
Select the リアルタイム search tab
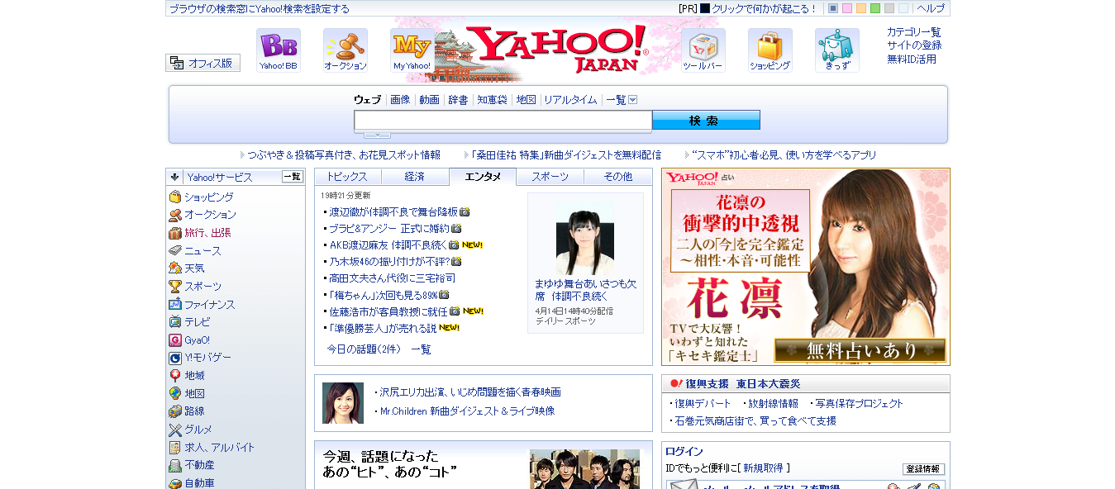coord(570,100)
